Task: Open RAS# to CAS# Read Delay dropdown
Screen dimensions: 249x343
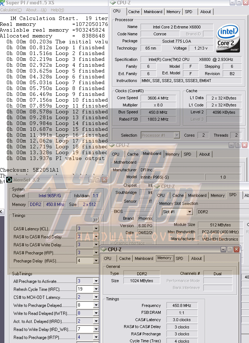Action: point(96,237)
